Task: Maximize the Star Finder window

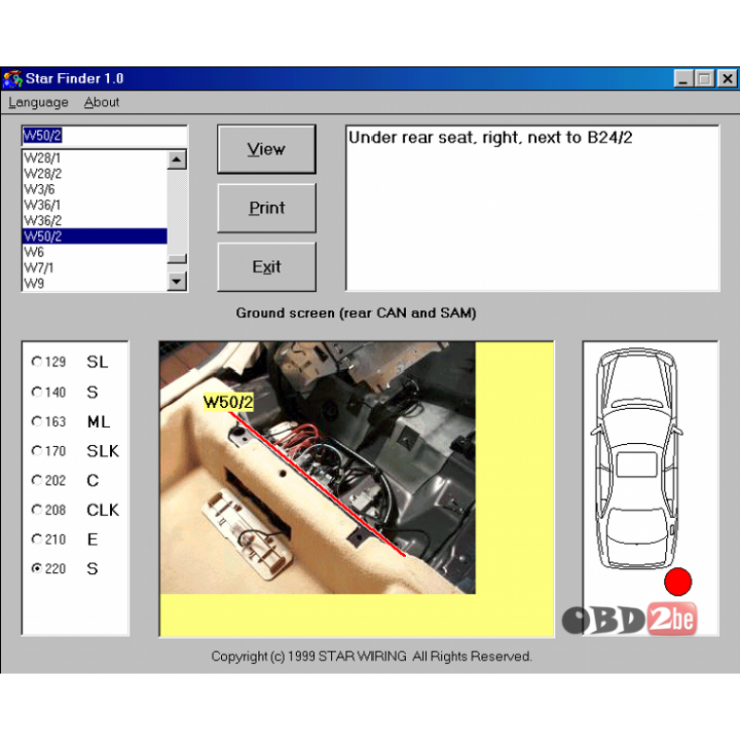Action: tap(705, 79)
